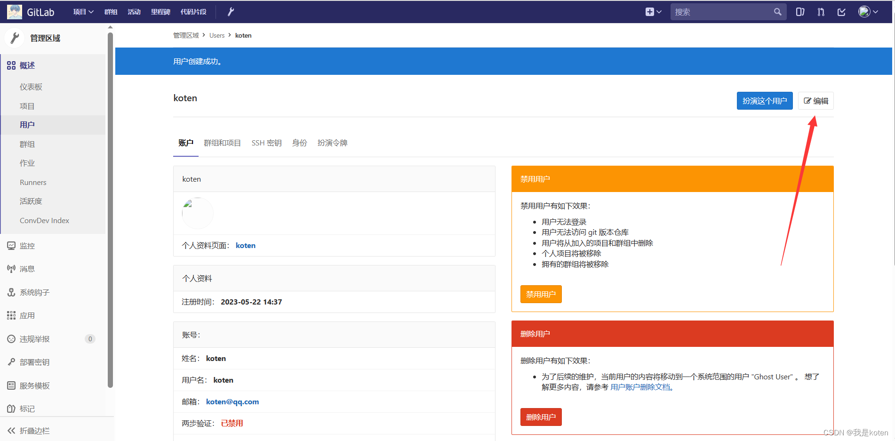Open 仪表板 in the sidebar
This screenshot has height=441, width=895.
31,87
